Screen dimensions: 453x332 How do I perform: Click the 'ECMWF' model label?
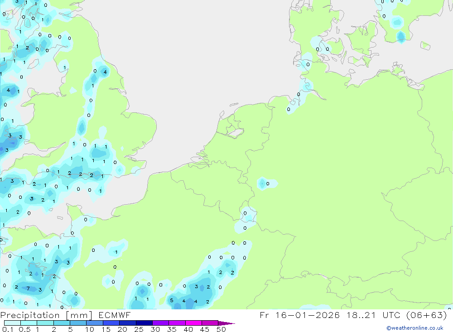[115, 315]
